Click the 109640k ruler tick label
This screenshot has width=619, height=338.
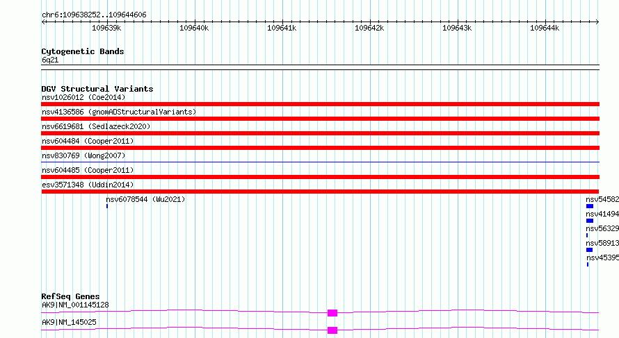pos(194,28)
